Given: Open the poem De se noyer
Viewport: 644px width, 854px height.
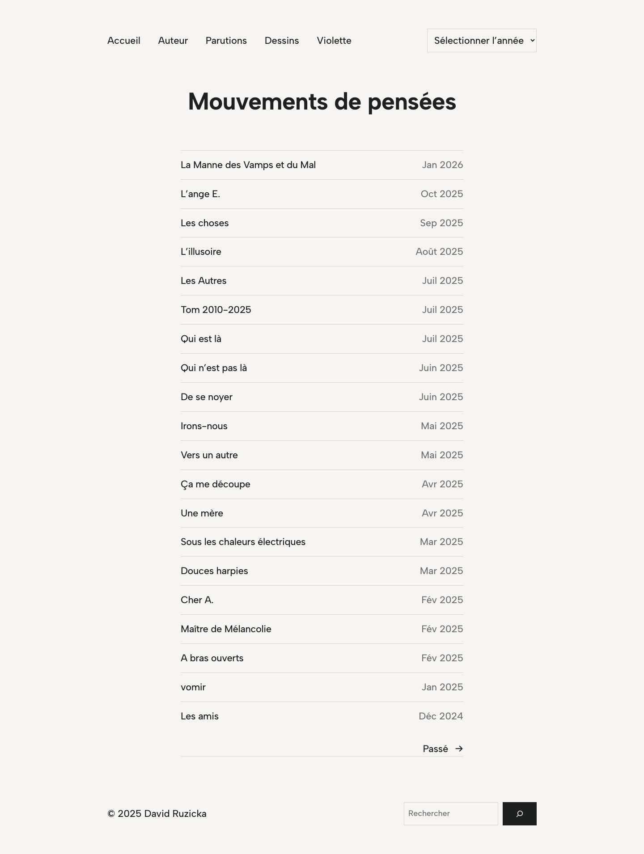Looking at the screenshot, I should click(206, 397).
